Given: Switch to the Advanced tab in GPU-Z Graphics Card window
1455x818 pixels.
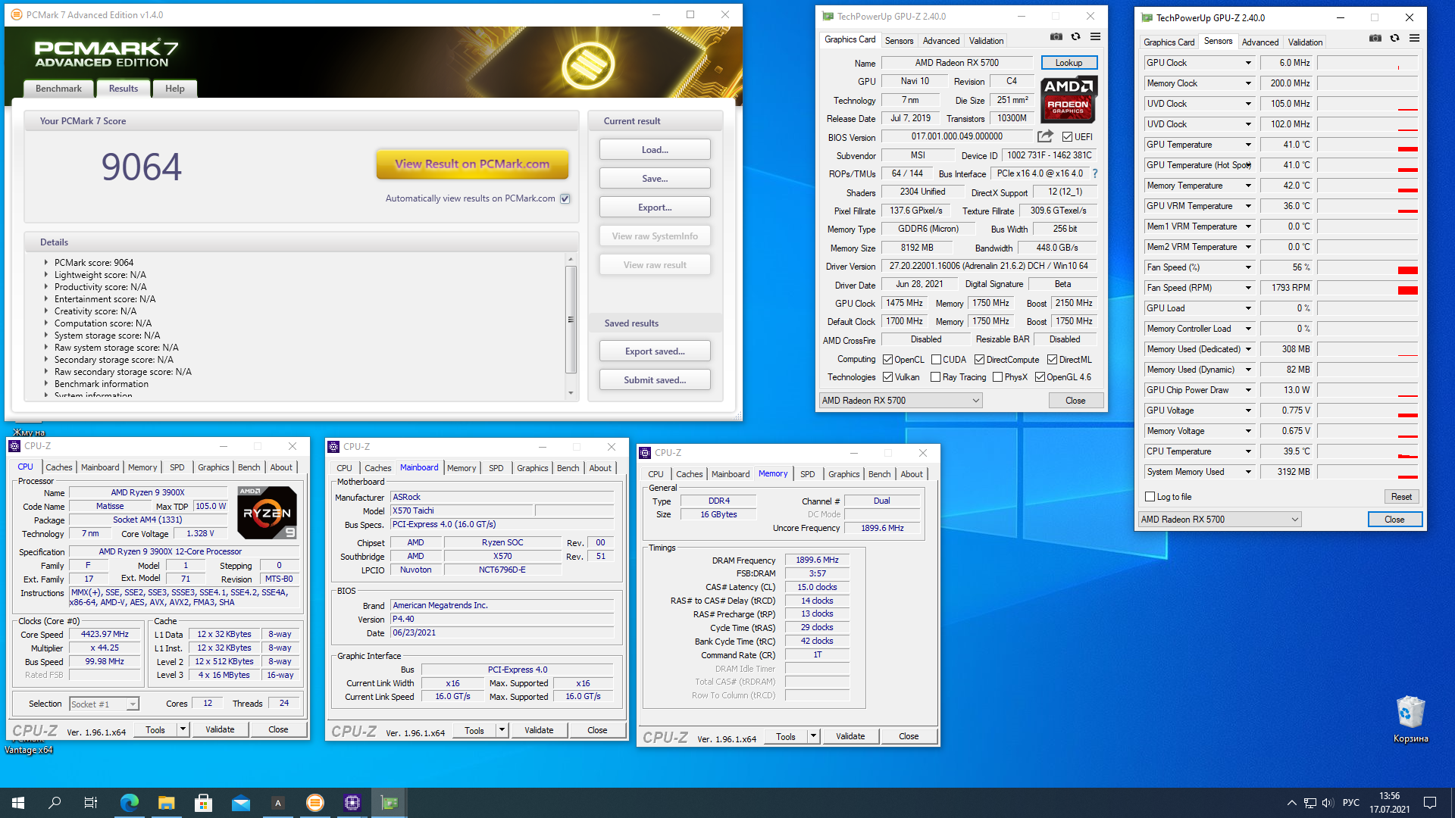Looking at the screenshot, I should [941, 41].
